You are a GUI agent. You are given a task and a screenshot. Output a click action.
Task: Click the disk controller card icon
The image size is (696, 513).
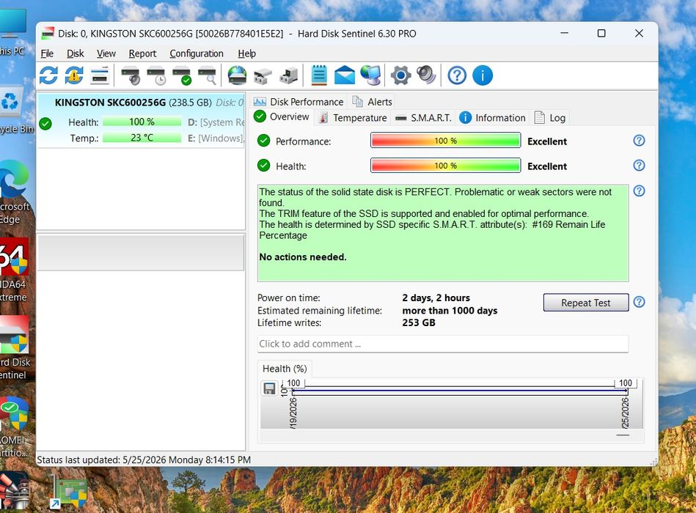pyautogui.click(x=289, y=75)
